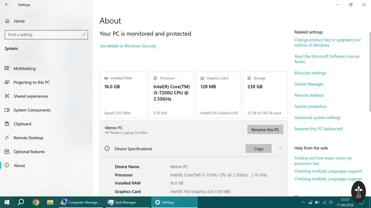Click the About info icon in sidebar
The height and width of the screenshot is (208, 371).
(x=7, y=165)
